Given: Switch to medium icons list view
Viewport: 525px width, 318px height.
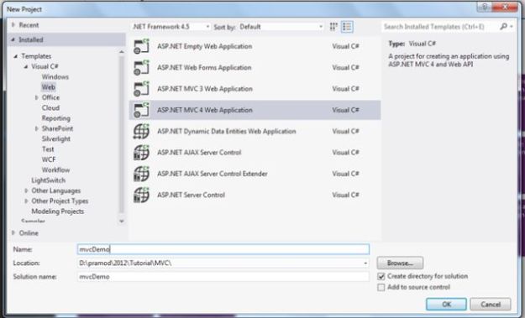Looking at the screenshot, I should (x=347, y=27).
